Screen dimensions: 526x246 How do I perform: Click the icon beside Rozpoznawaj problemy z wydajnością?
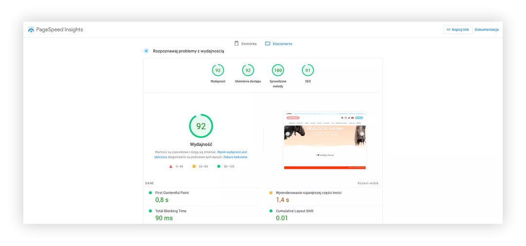146,51
